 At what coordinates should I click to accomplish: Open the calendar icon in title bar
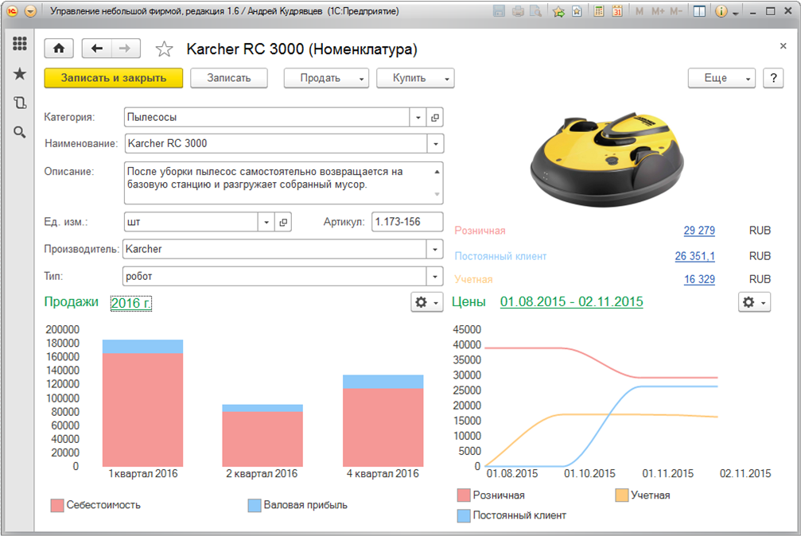click(x=616, y=12)
